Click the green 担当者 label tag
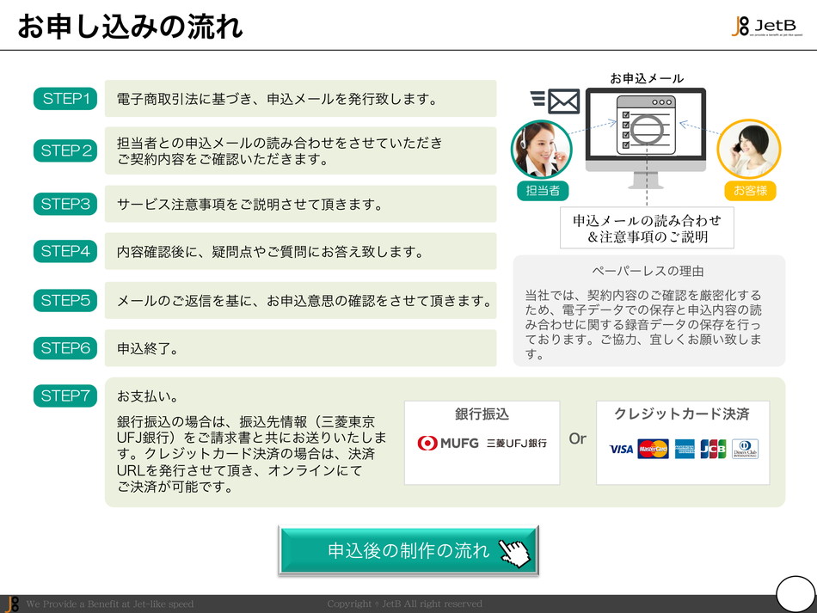The width and height of the screenshot is (817, 613). (x=543, y=190)
